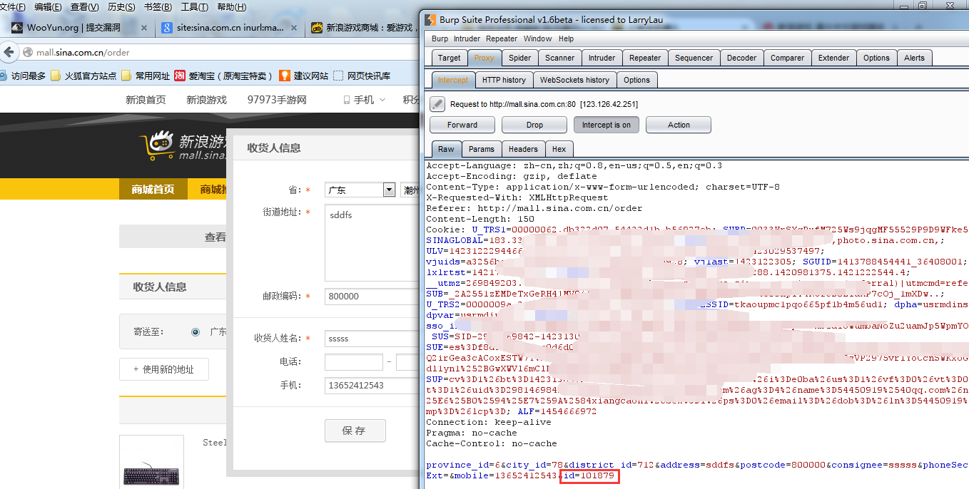Open the Burp menu in Burp Suite
The image size is (969, 489).
[440, 38]
